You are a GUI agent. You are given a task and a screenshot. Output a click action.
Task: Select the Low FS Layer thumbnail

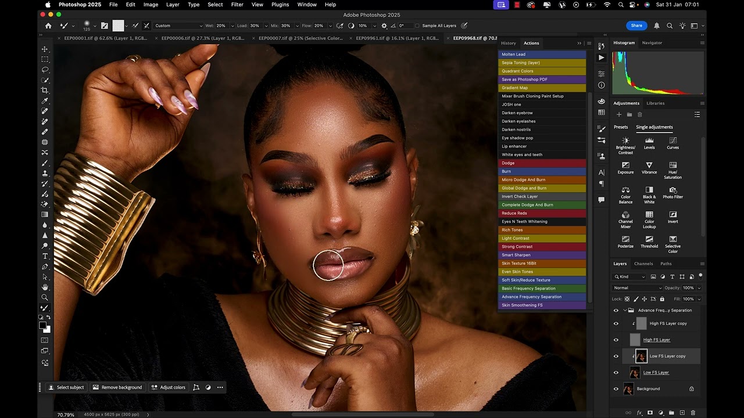(635, 373)
